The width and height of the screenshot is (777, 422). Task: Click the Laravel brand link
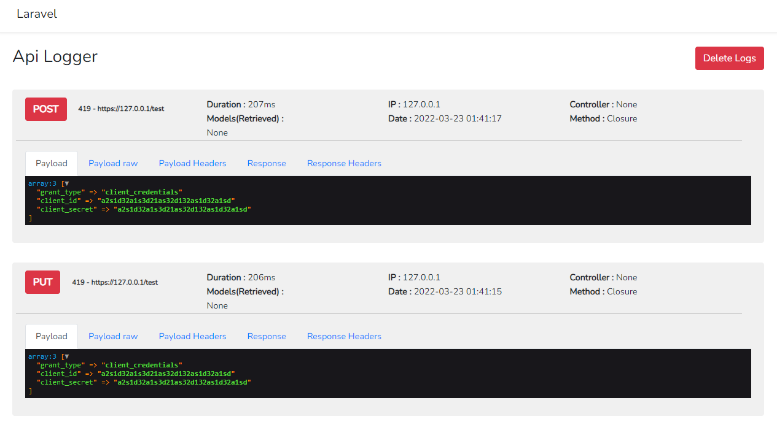coord(36,13)
